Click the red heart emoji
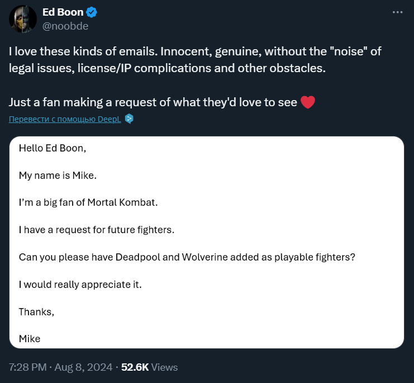Viewport: 414px width, 383px height. point(308,103)
